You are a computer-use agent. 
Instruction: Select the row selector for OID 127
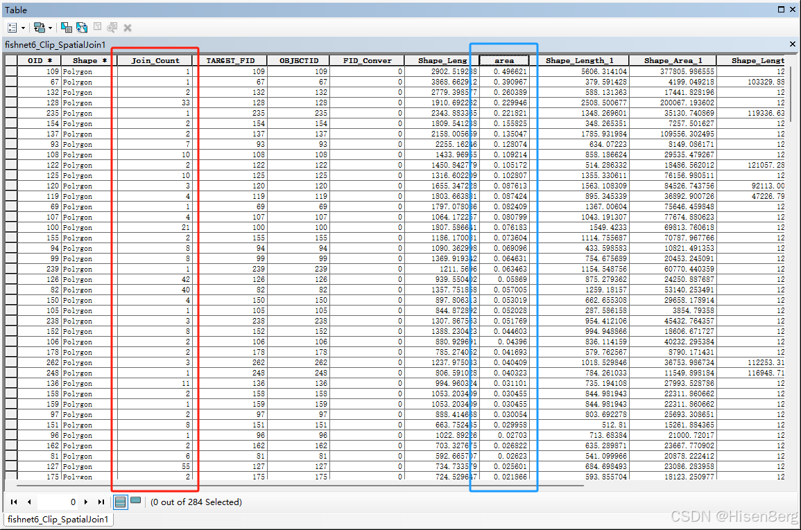click(11, 466)
